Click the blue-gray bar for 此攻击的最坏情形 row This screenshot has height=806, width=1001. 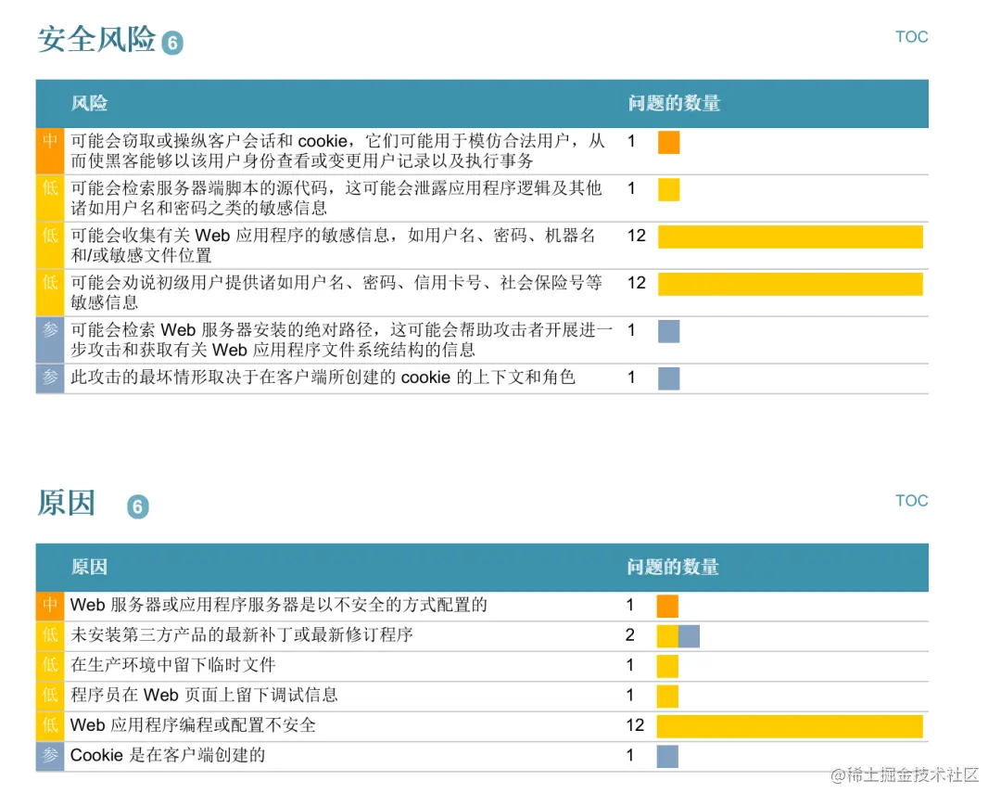[668, 378]
